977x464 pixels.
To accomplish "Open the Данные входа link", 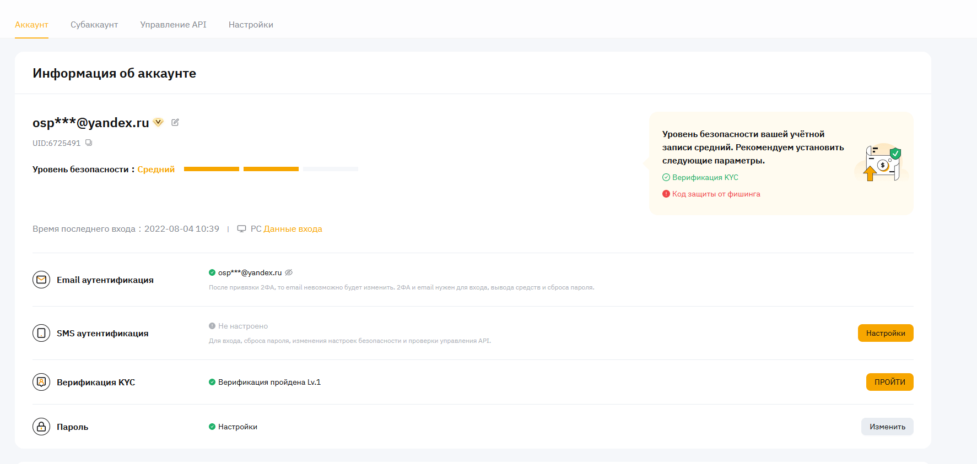I will 293,229.
